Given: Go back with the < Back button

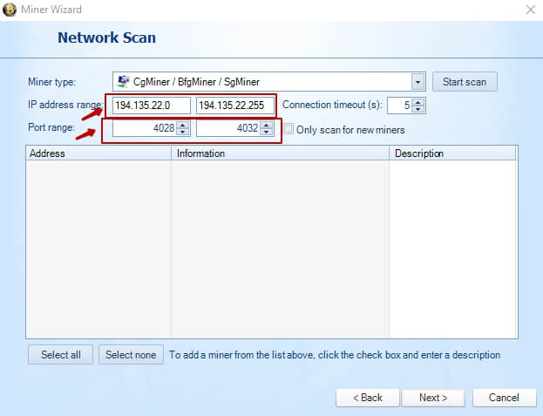Looking at the screenshot, I should coord(368,398).
